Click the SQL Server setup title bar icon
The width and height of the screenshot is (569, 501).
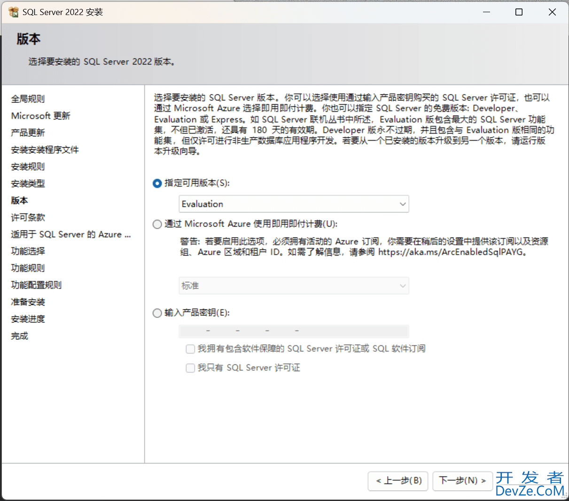14,12
